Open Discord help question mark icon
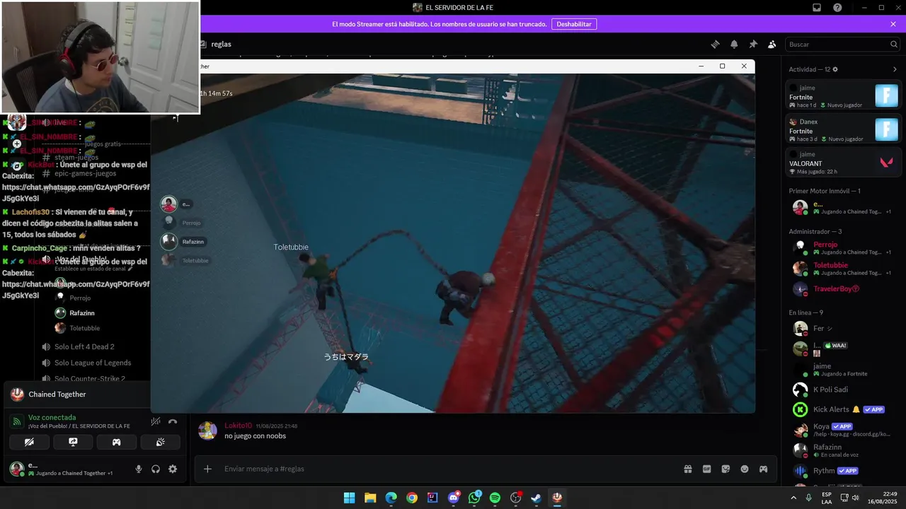906x509 pixels. point(837,8)
